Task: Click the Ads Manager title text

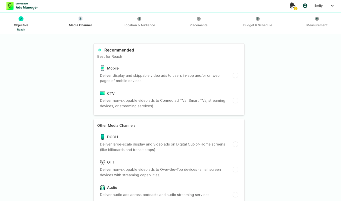Action: pos(27,7)
